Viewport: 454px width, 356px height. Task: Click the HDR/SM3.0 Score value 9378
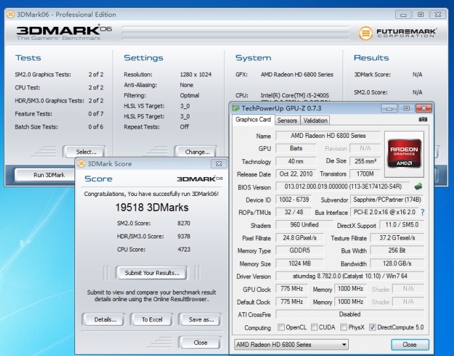[x=184, y=236]
